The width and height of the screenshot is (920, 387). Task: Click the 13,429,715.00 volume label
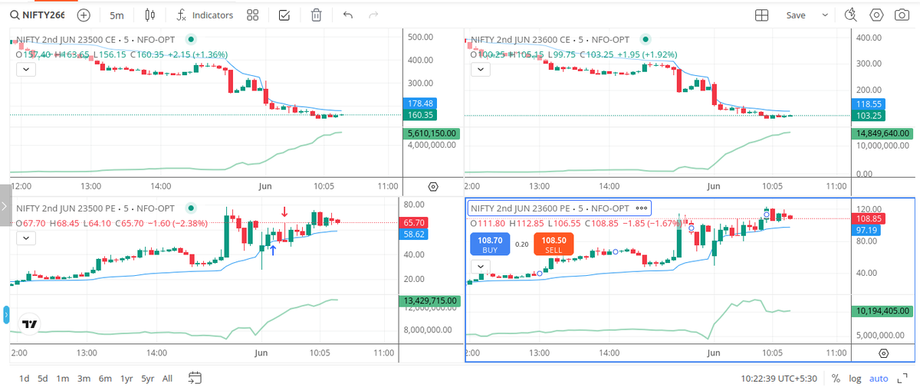pyautogui.click(x=430, y=301)
